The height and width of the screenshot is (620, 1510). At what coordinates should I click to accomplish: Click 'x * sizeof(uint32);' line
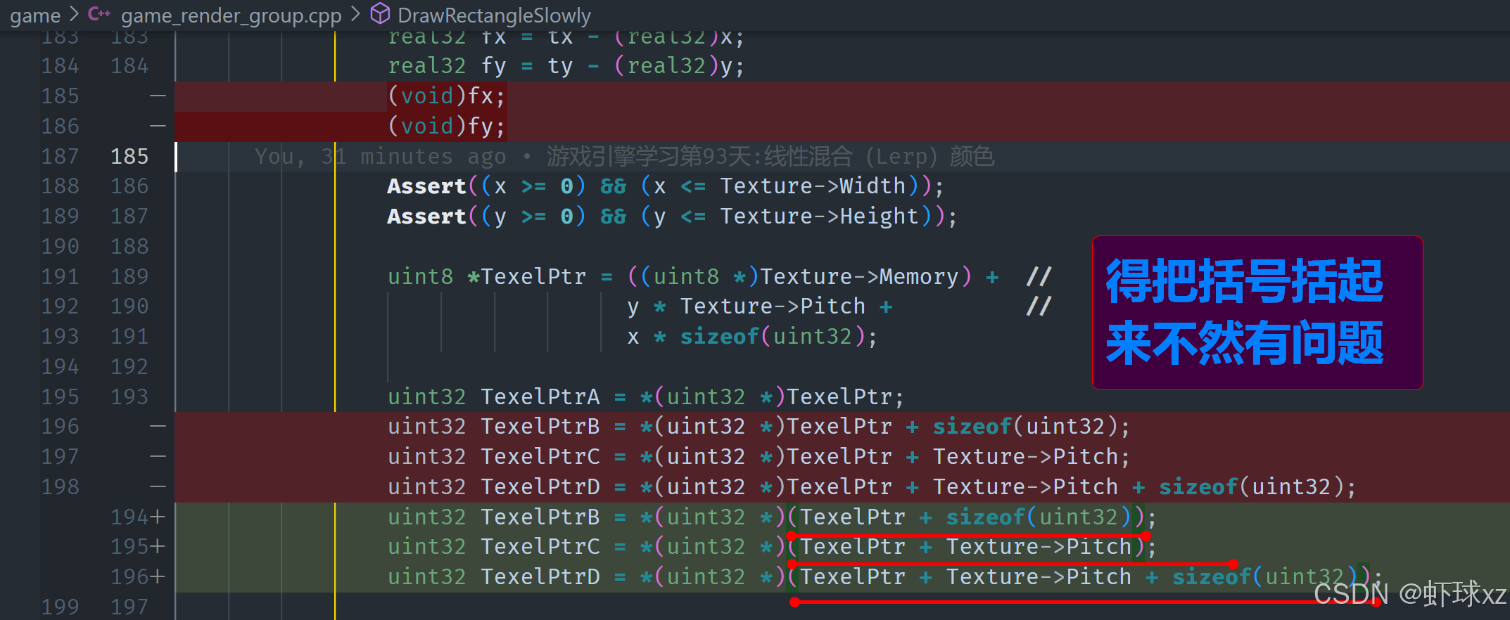point(752,337)
